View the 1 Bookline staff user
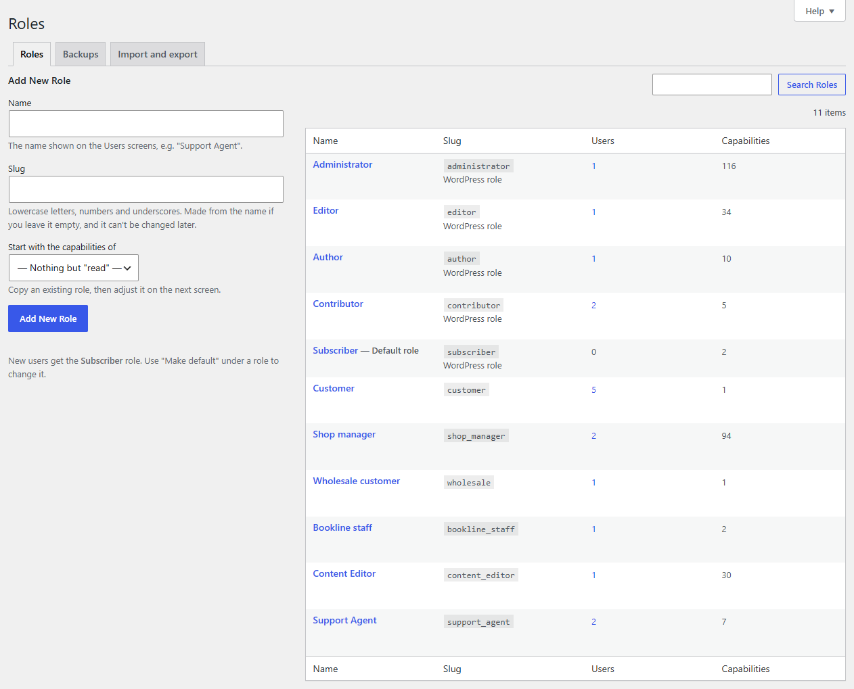This screenshot has width=854, height=689. [x=593, y=529]
